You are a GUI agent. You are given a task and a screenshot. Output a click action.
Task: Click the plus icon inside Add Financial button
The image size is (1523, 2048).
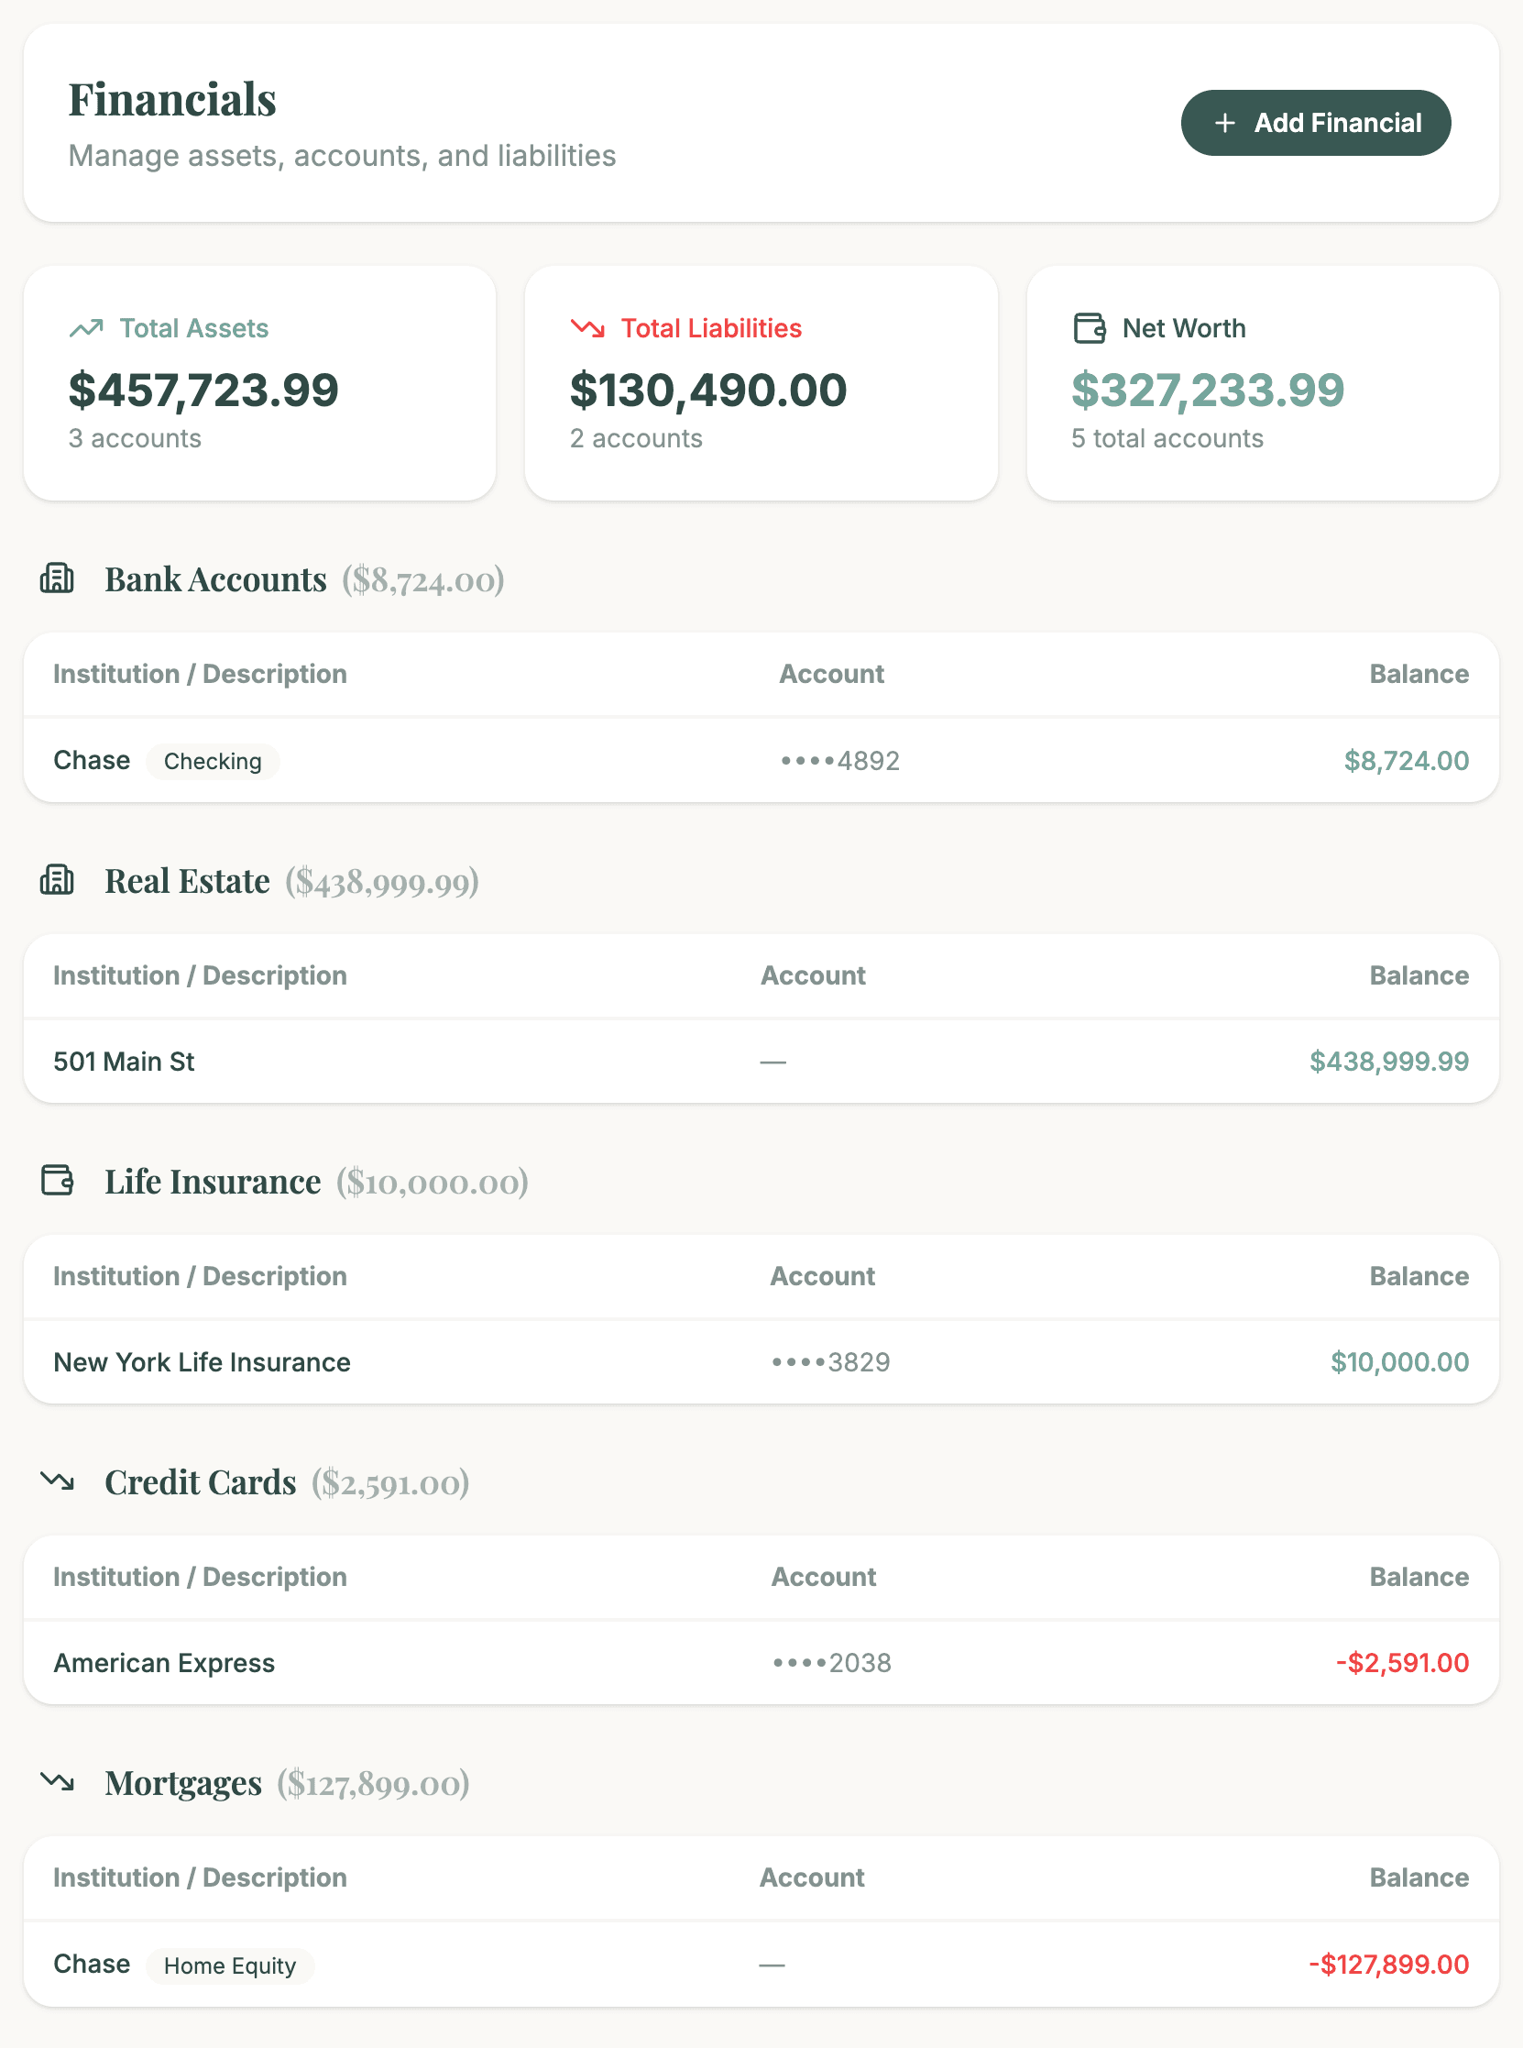[1225, 122]
